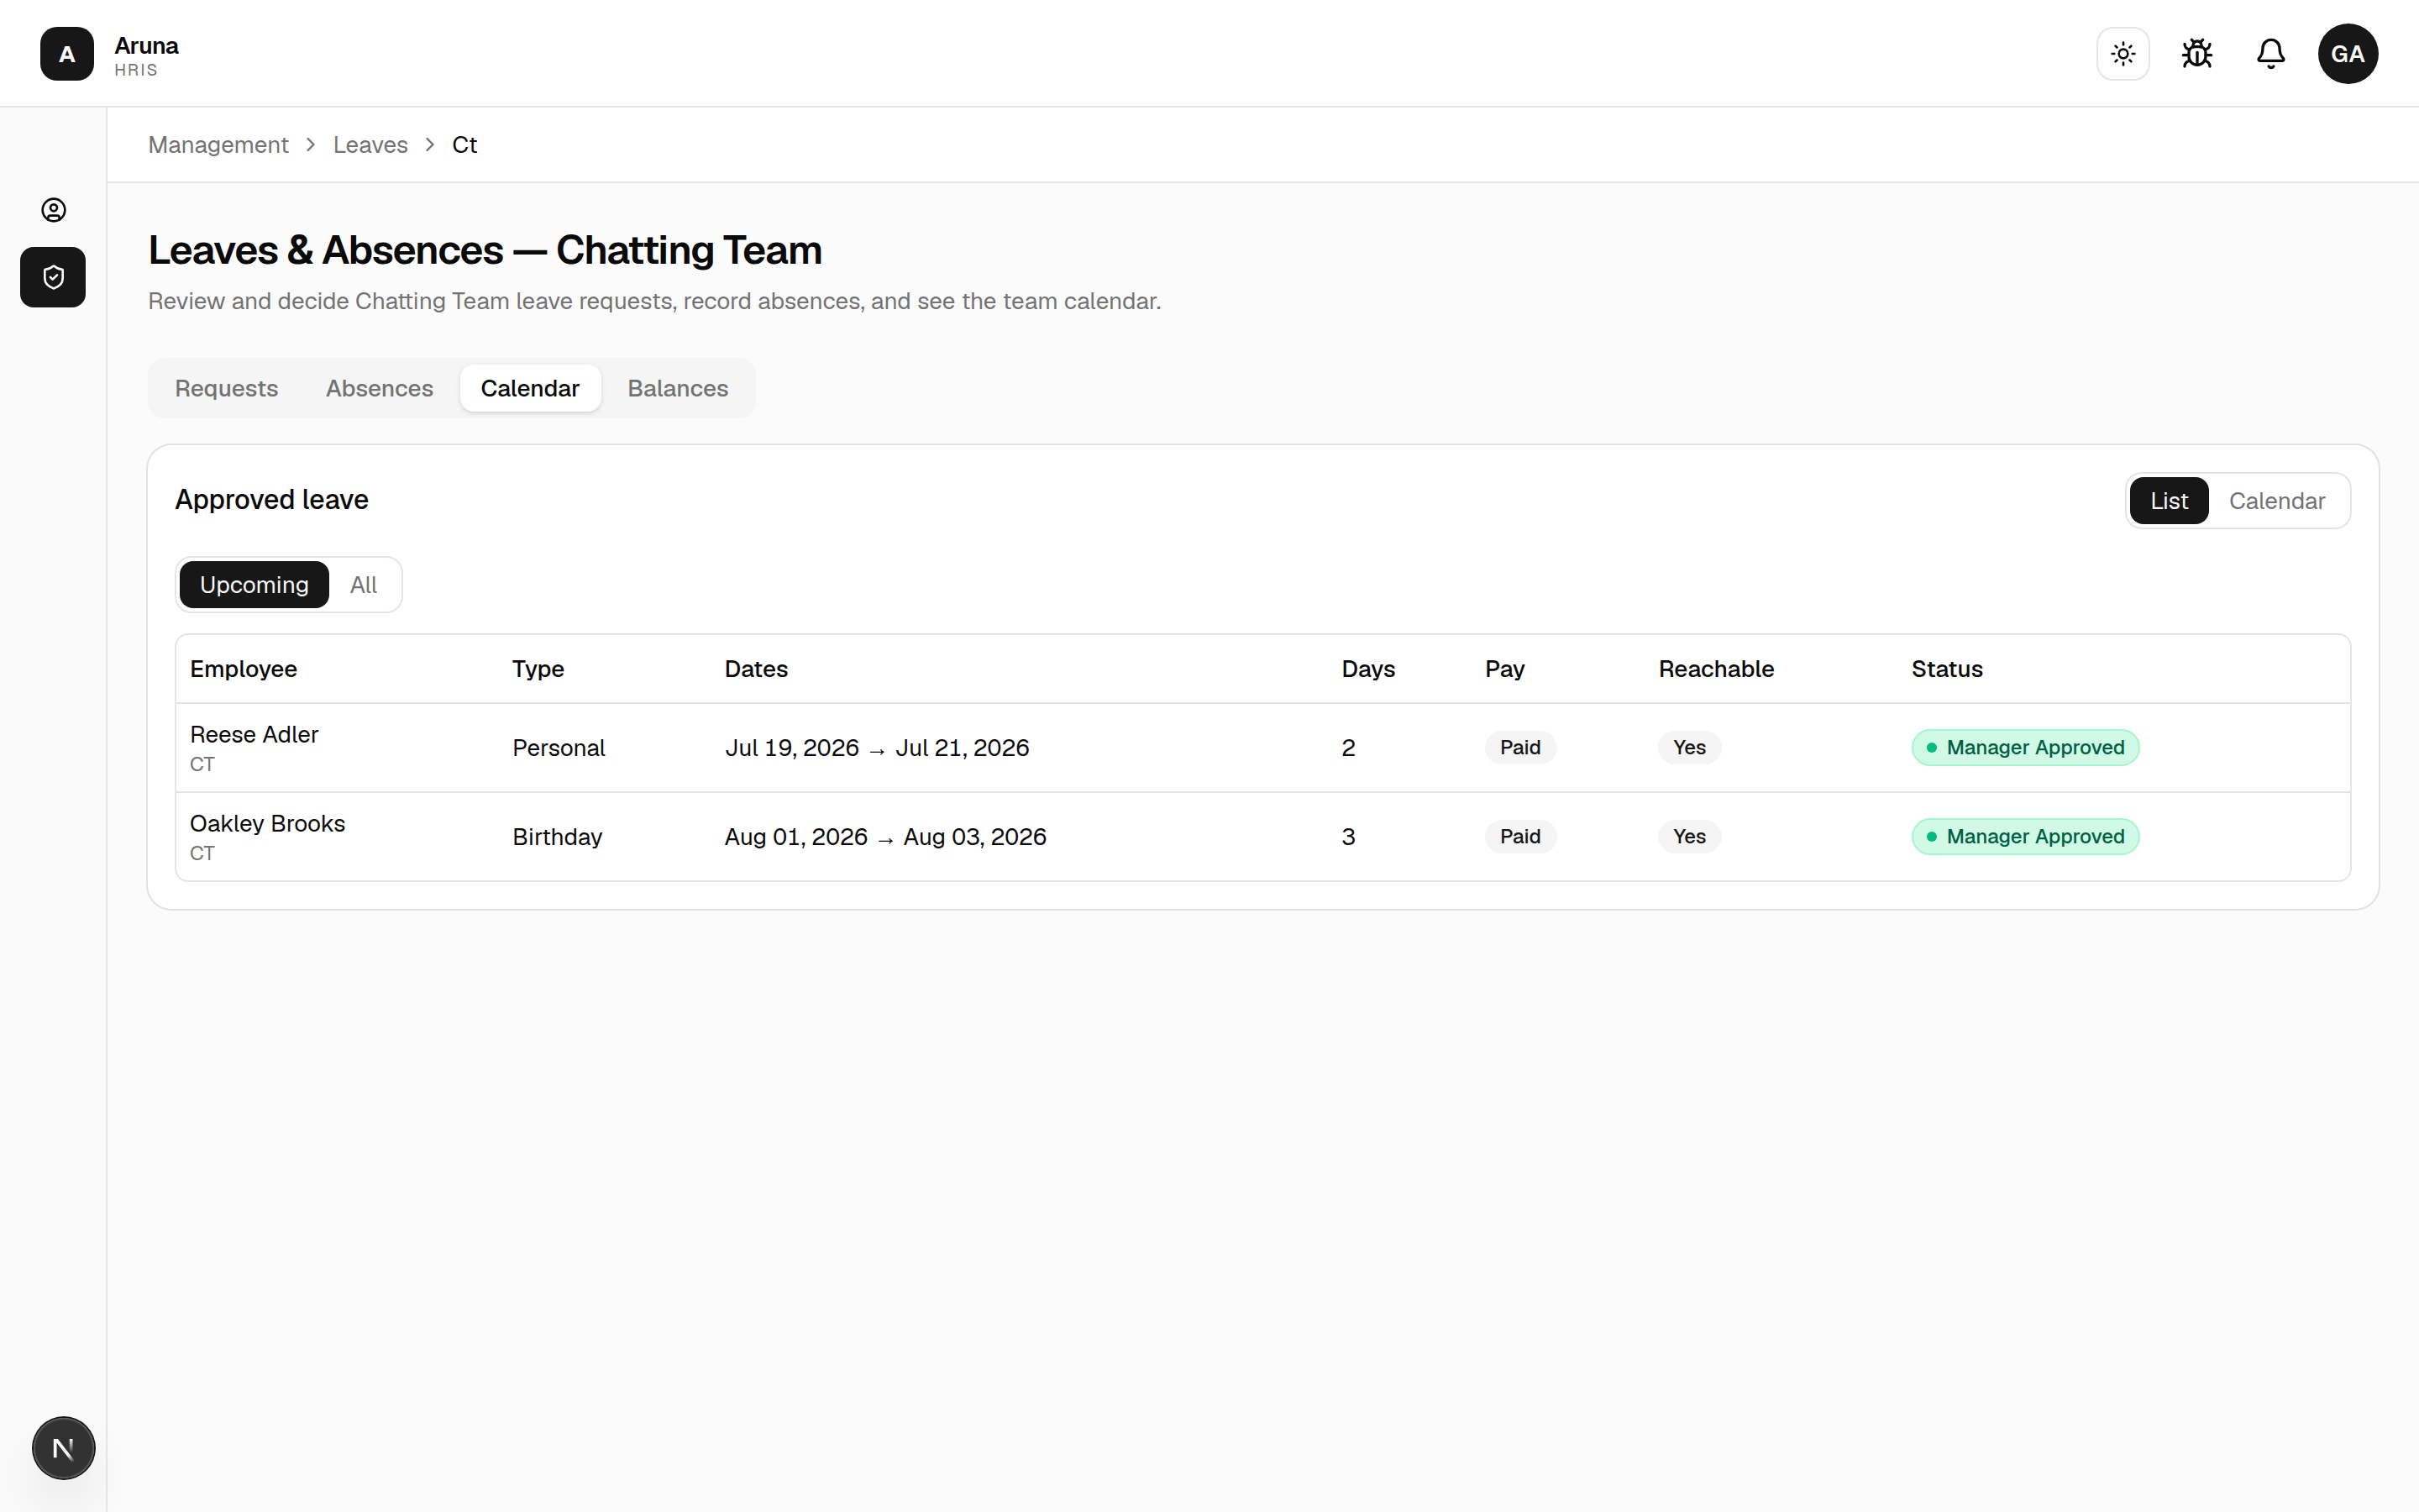
Task: Open the GA user avatar menu
Action: pyautogui.click(x=2348, y=53)
